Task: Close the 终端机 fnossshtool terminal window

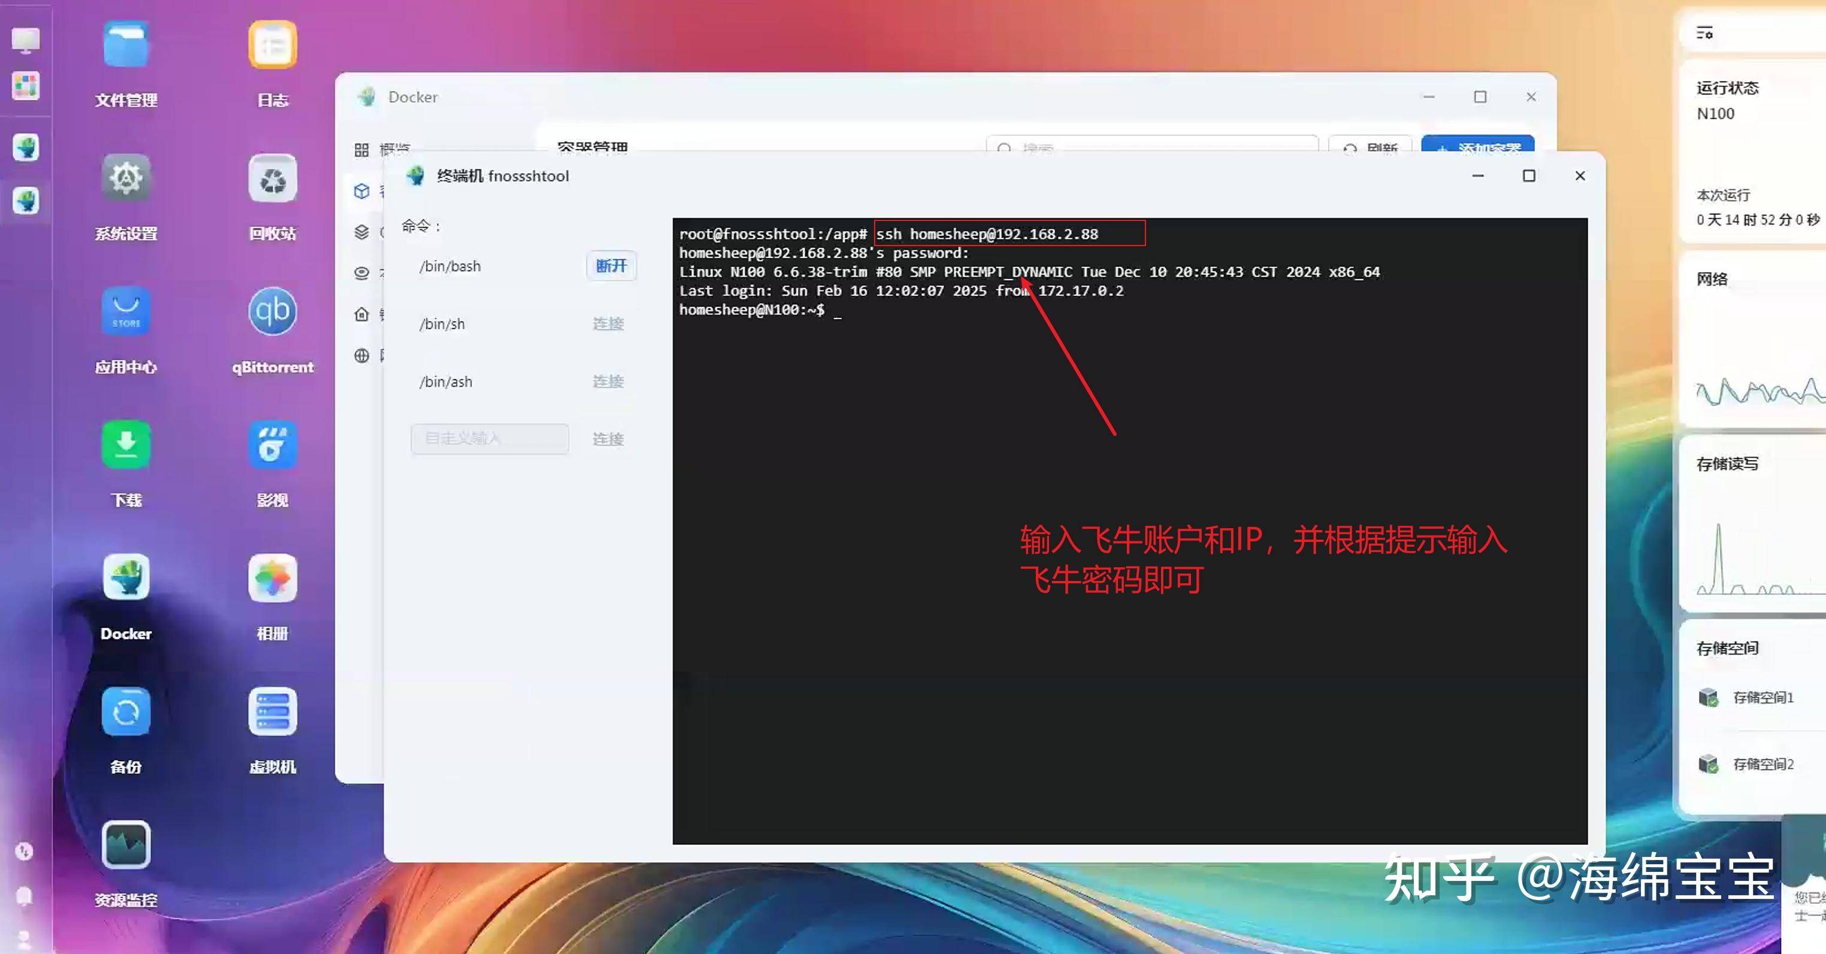Action: [x=1580, y=176]
